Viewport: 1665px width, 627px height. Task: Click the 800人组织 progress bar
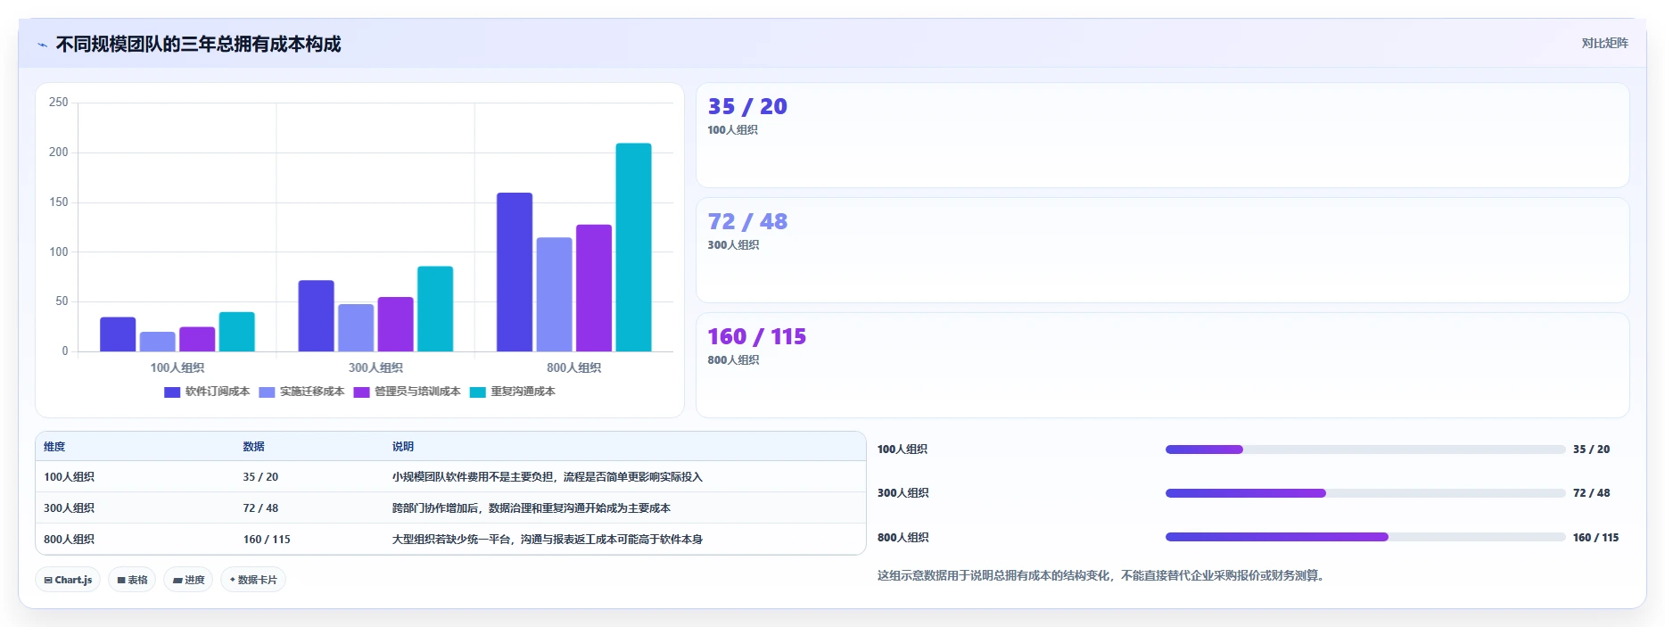[1365, 537]
